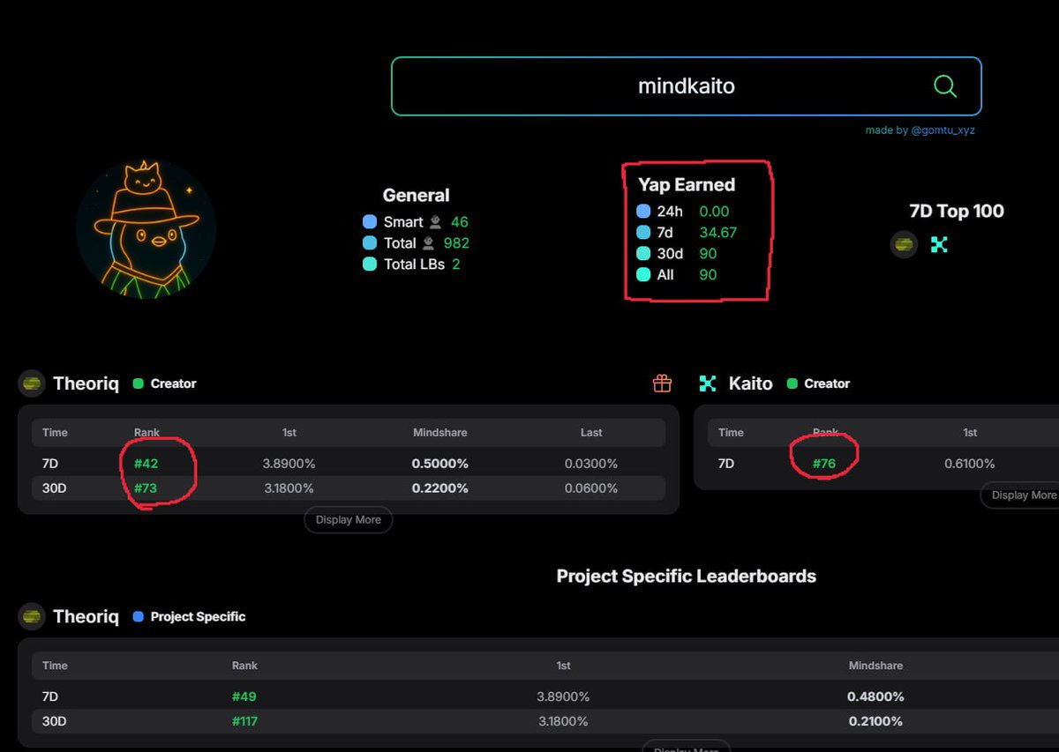Click the 30d Yap legend square

643,254
